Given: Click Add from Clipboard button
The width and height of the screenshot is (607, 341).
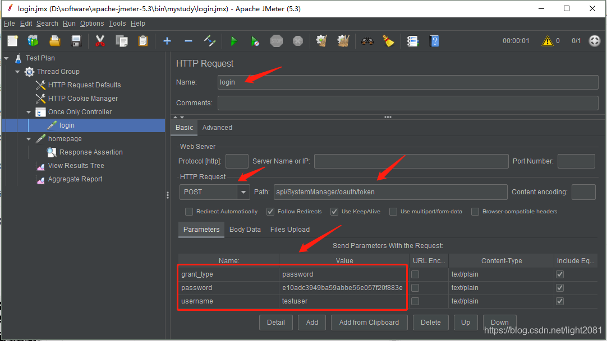Looking at the screenshot, I should pos(369,323).
